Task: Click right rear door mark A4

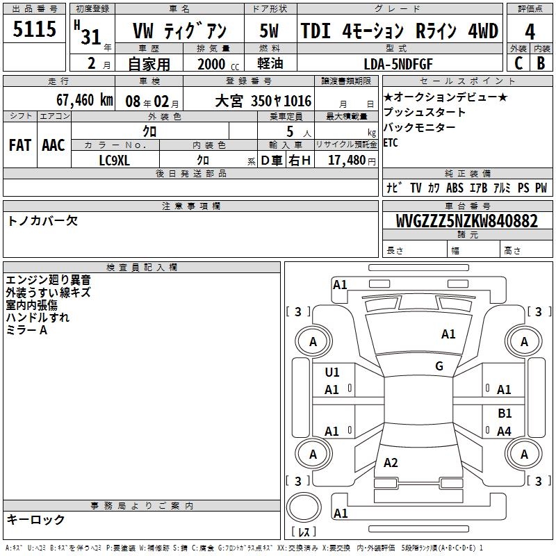Action: pyautogui.click(x=504, y=432)
